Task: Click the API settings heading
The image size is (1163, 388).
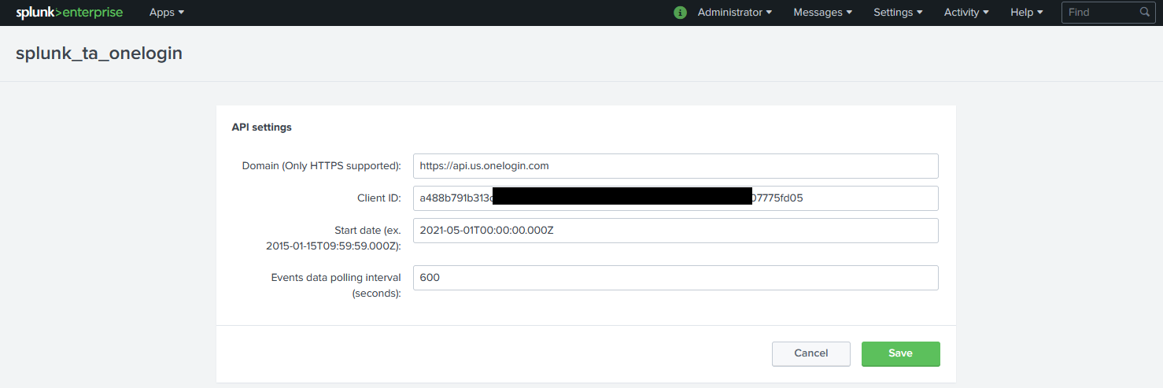Action: click(x=261, y=127)
